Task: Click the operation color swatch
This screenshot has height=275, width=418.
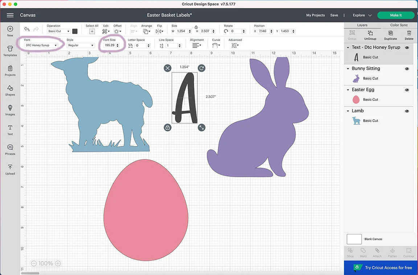Action: (x=75, y=31)
